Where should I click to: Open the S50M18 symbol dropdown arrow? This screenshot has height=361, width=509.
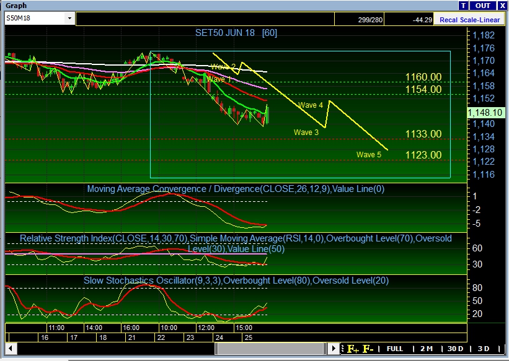[69, 19]
